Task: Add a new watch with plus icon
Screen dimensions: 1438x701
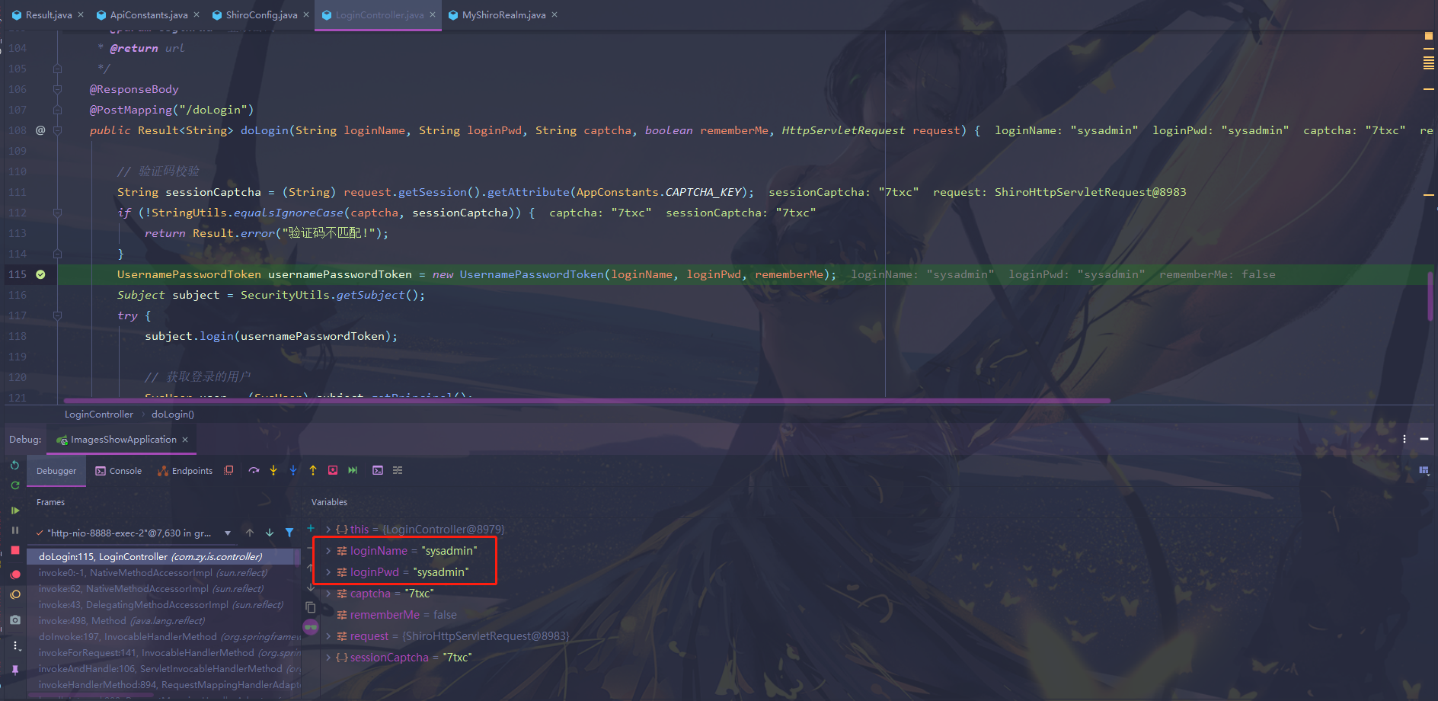Action: (311, 528)
